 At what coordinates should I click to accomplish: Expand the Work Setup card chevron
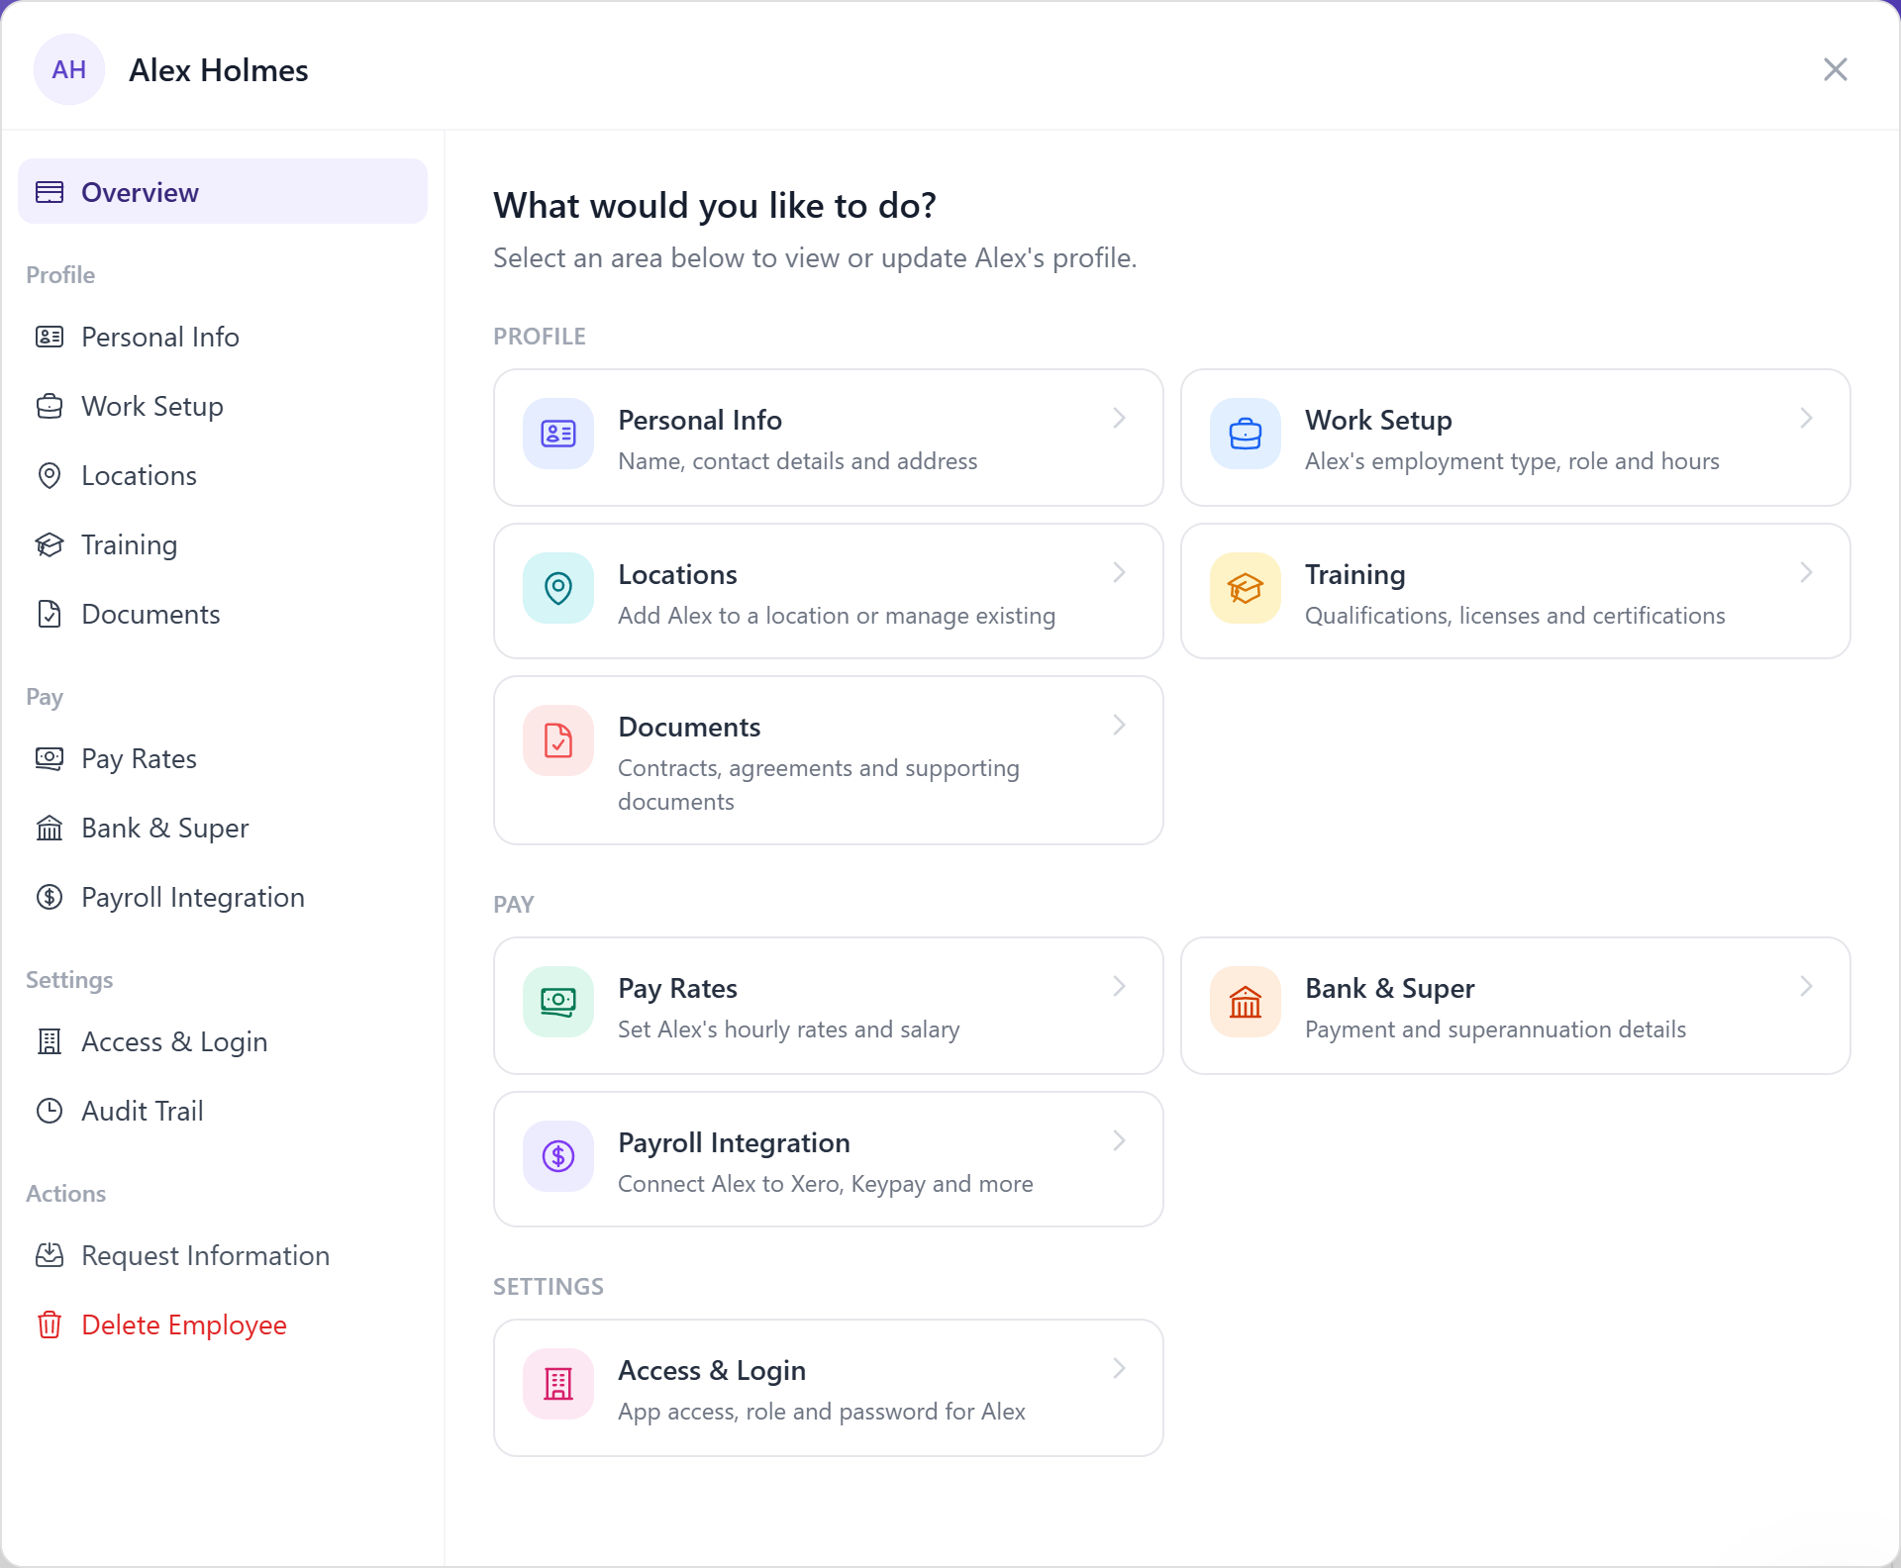pos(1806,419)
